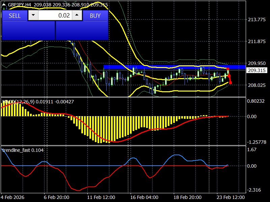Click the SELL button
Screen dimensions: 270x202
pos(15,15)
